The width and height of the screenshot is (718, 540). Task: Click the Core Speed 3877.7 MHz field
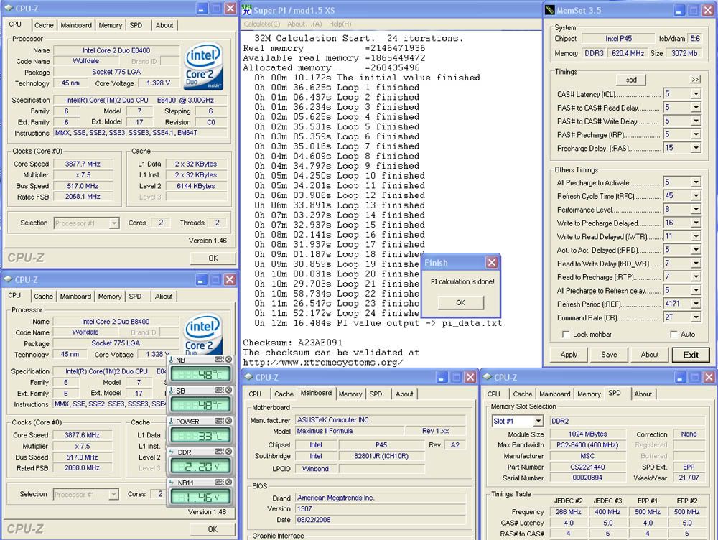[83, 164]
